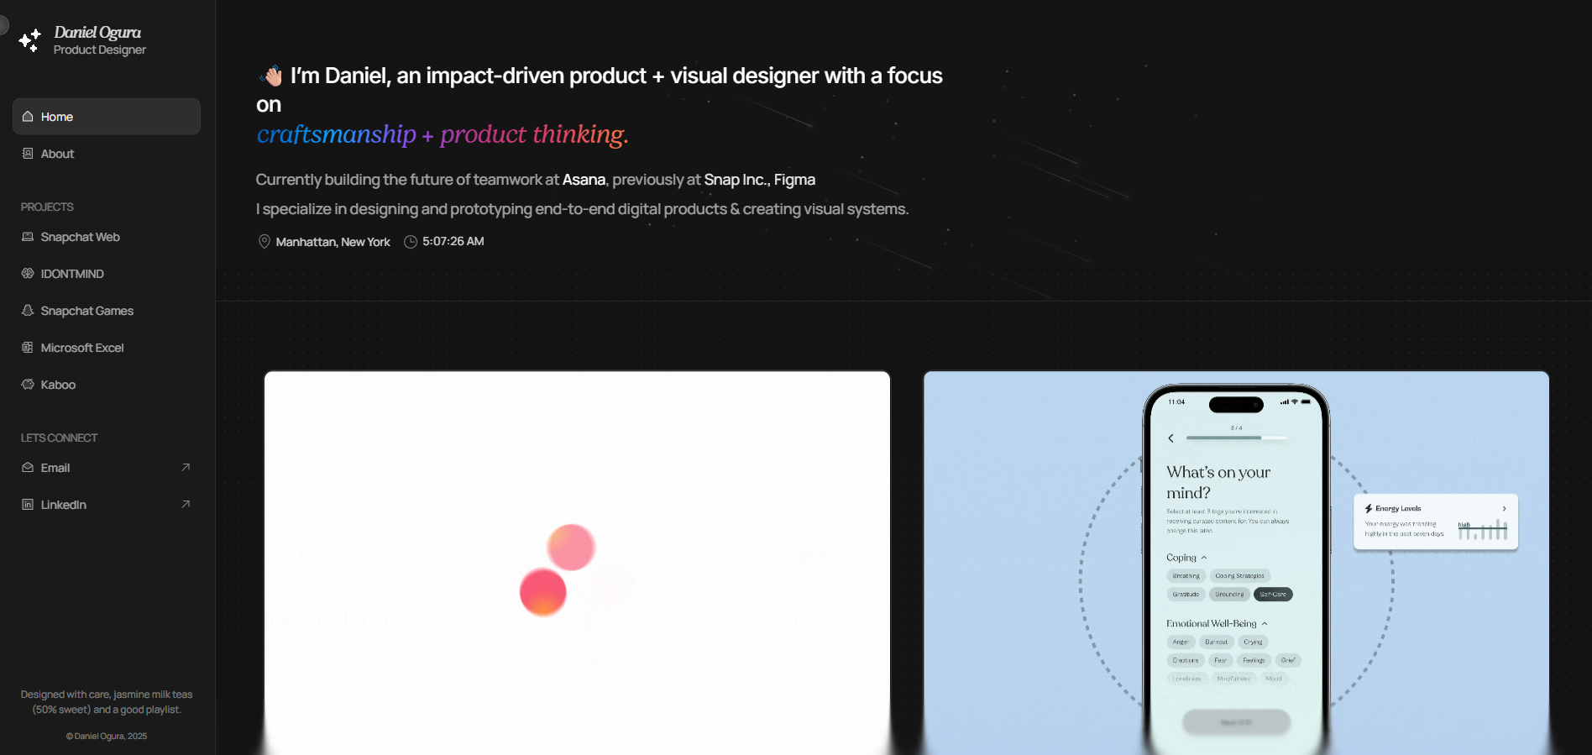Open the IDONTMIND phone mockup card

click(x=1236, y=563)
